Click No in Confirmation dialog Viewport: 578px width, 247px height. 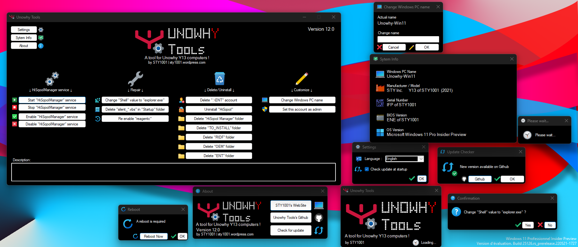[x=550, y=225]
